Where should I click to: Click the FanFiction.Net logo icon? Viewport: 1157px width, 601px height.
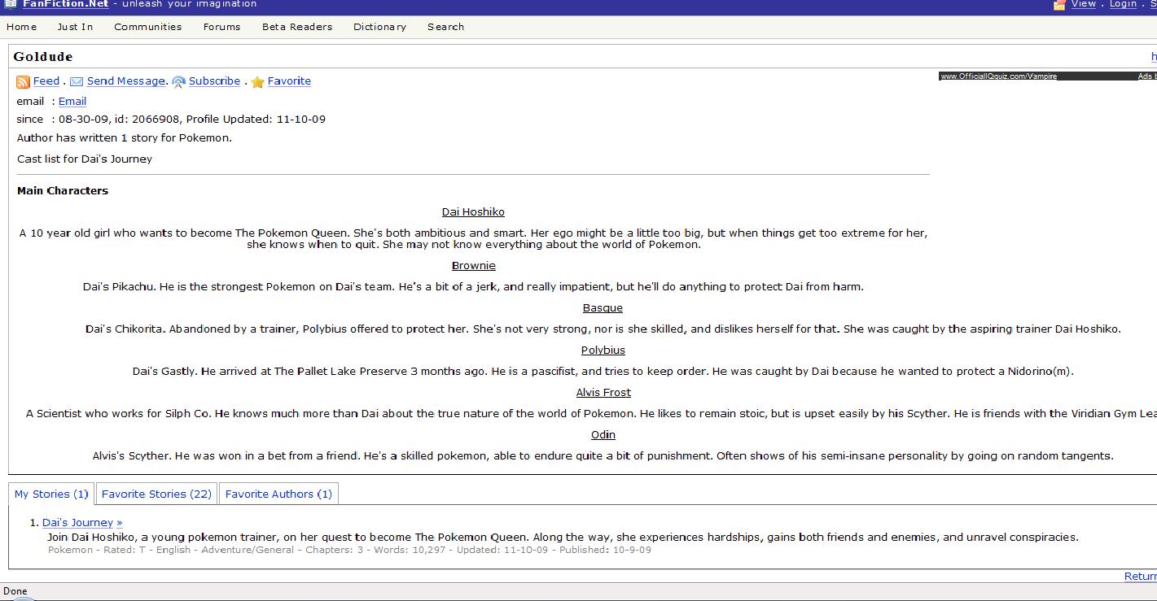(10, 4)
